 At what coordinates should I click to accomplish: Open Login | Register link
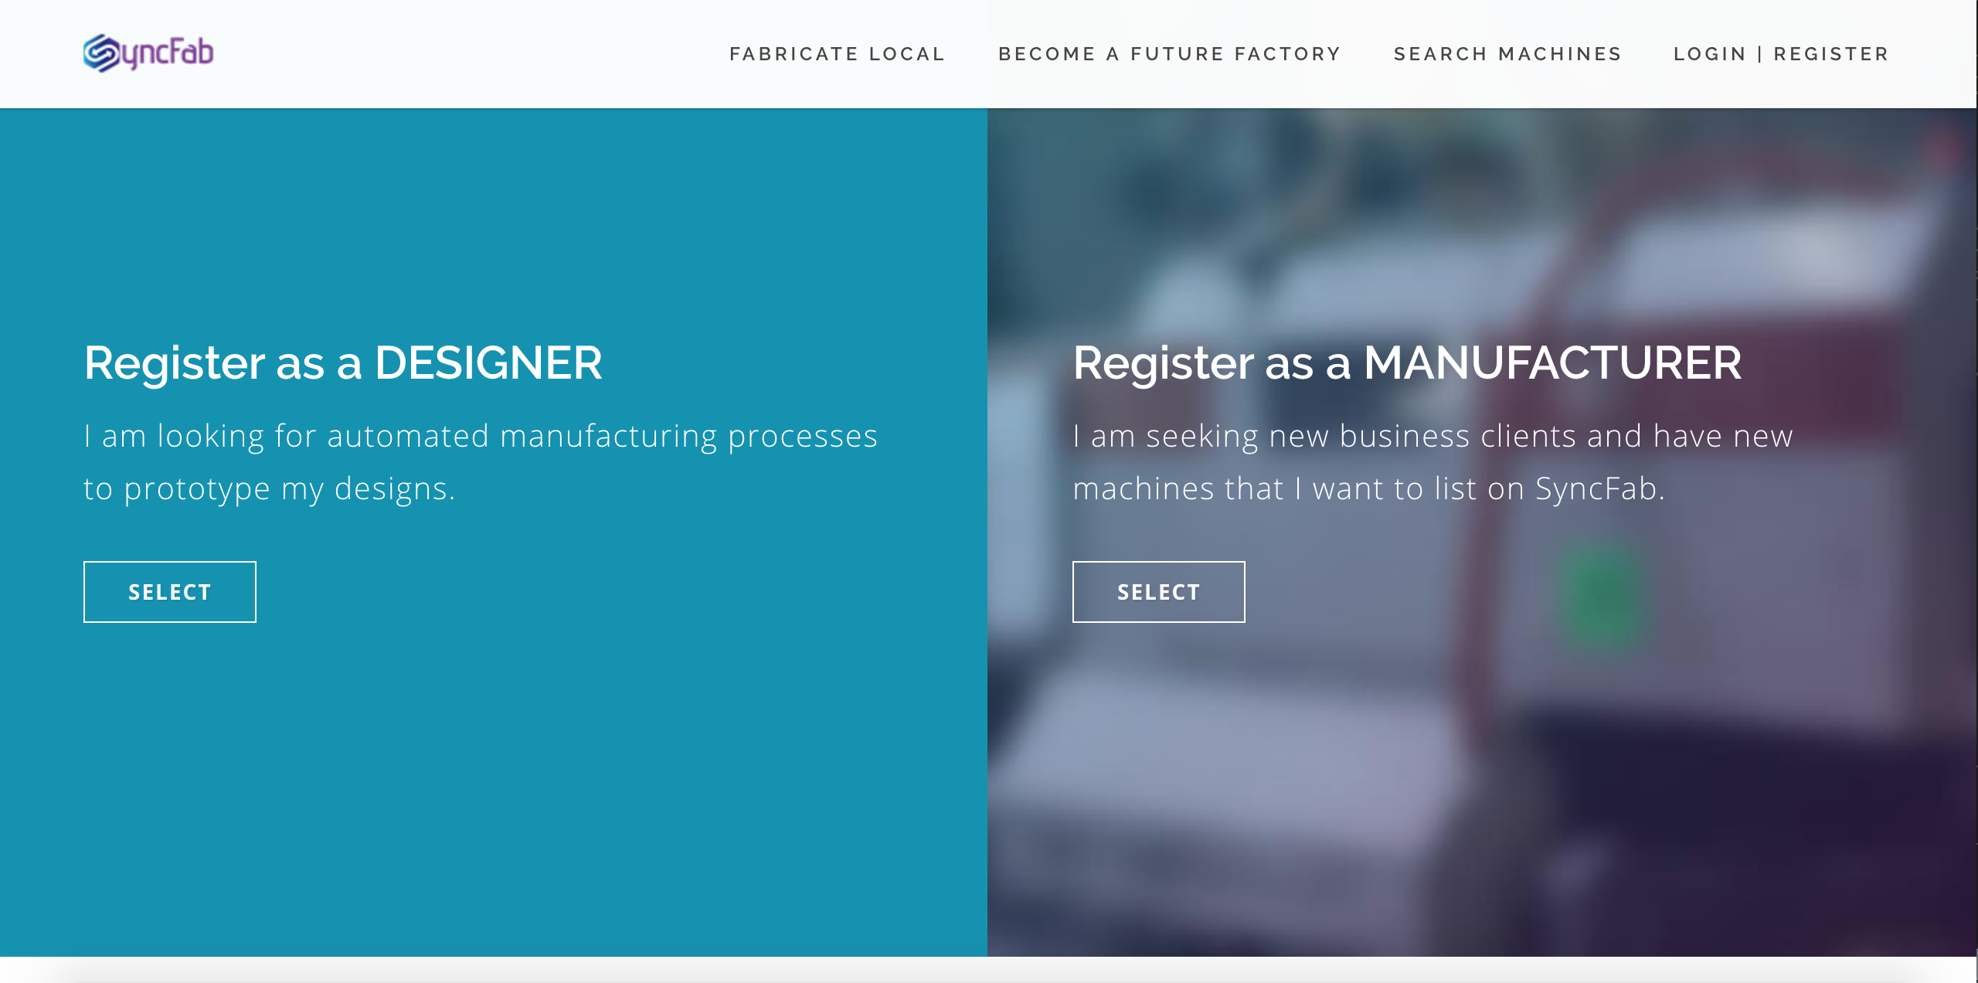pyautogui.click(x=1781, y=54)
